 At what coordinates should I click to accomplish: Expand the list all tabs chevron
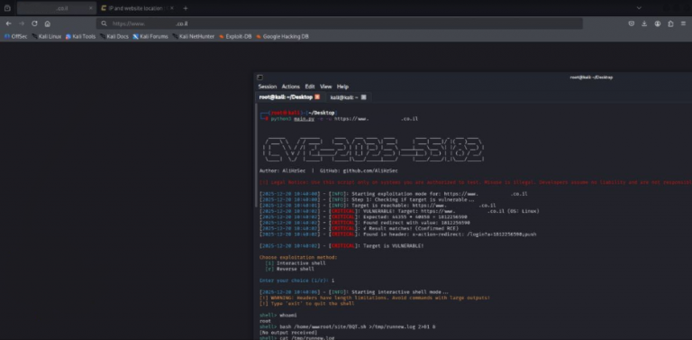639,8
